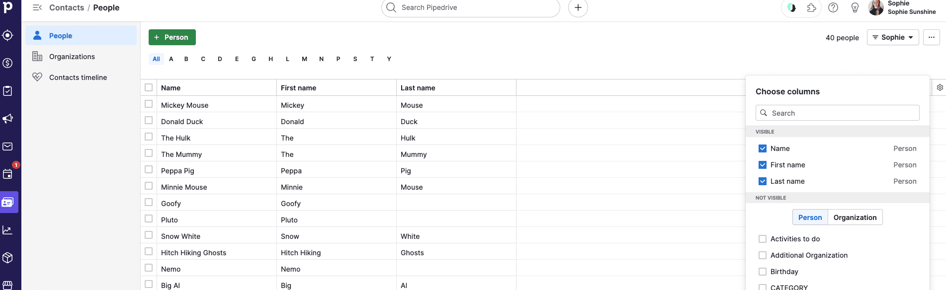The image size is (946, 290).
Task: Go to Contacts timeline in sidebar
Action: point(78,77)
